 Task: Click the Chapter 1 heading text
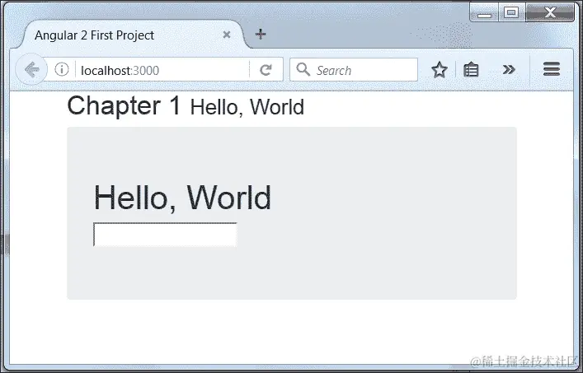[x=125, y=105]
